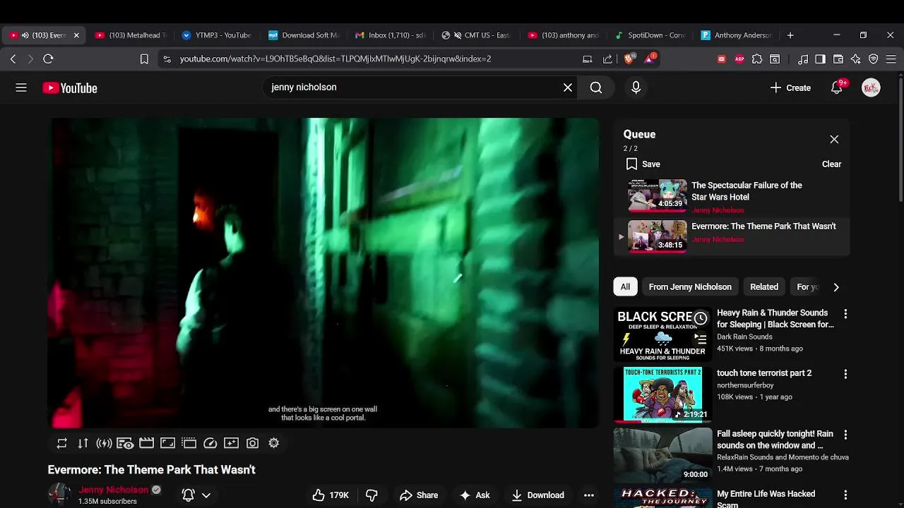The width and height of the screenshot is (904, 508).
Task: Click Jenny Nicholson's channel avatar
Action: point(59,495)
